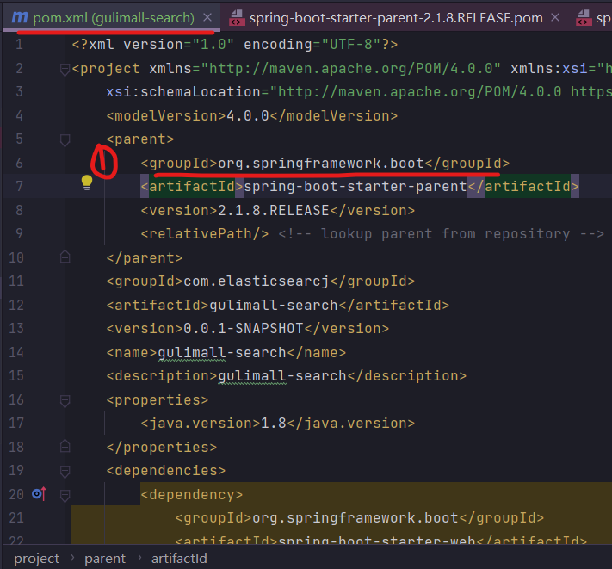Select the pom.xml (gulimall-search) tab
This screenshot has height=569, width=612.
[x=111, y=17]
